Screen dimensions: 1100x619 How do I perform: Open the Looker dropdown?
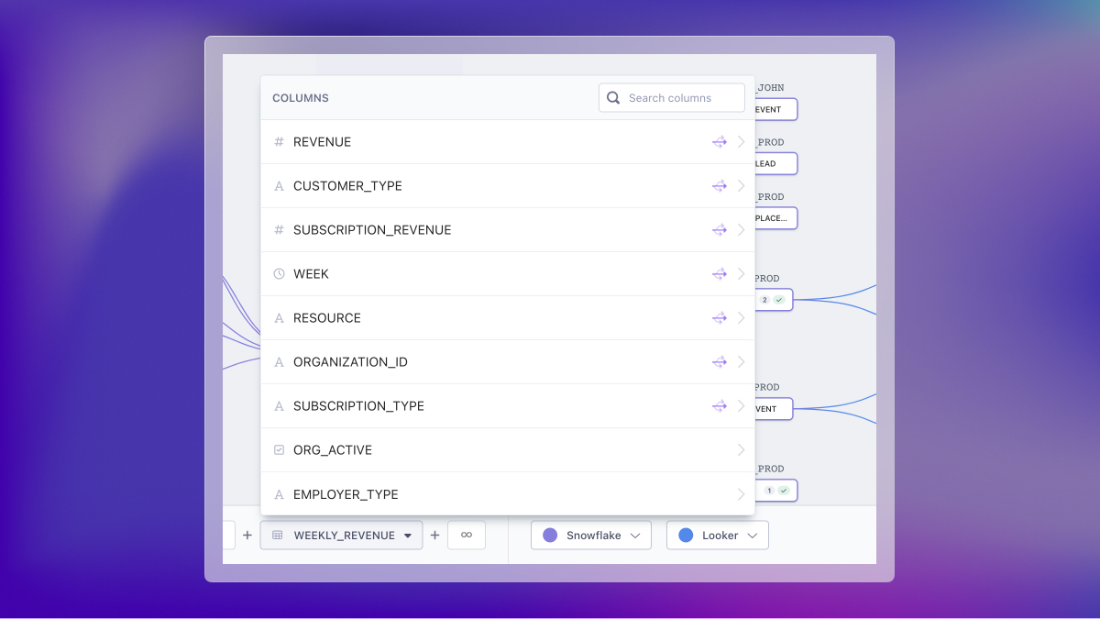[752, 535]
